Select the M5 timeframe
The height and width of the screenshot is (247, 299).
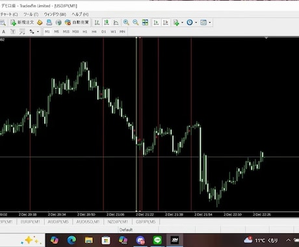click(x=57, y=32)
